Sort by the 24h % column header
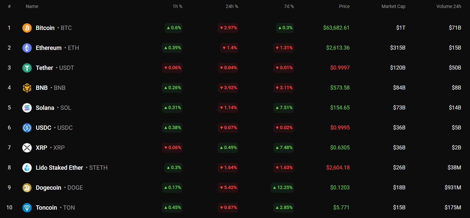The height and width of the screenshot is (218, 470). [x=232, y=6]
